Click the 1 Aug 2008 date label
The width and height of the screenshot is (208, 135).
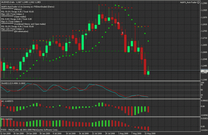pyautogui.click(x=123, y=134)
